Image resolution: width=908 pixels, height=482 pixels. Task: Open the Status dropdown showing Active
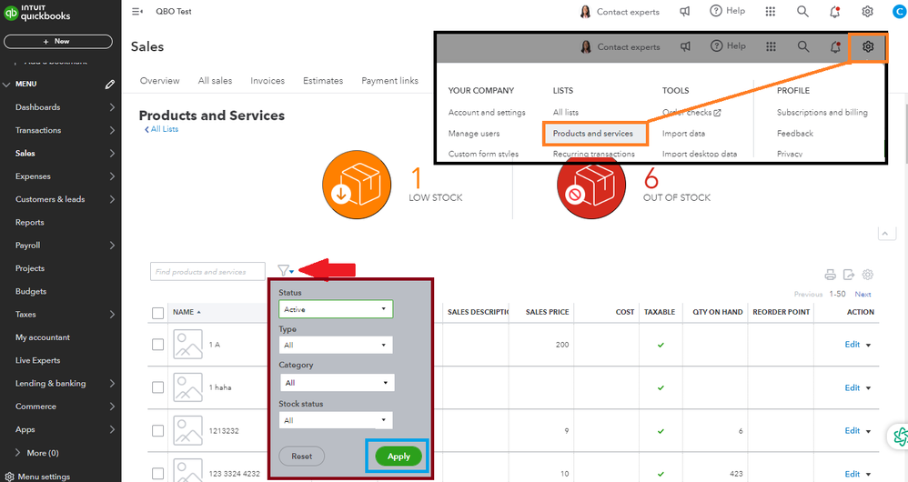(x=336, y=309)
